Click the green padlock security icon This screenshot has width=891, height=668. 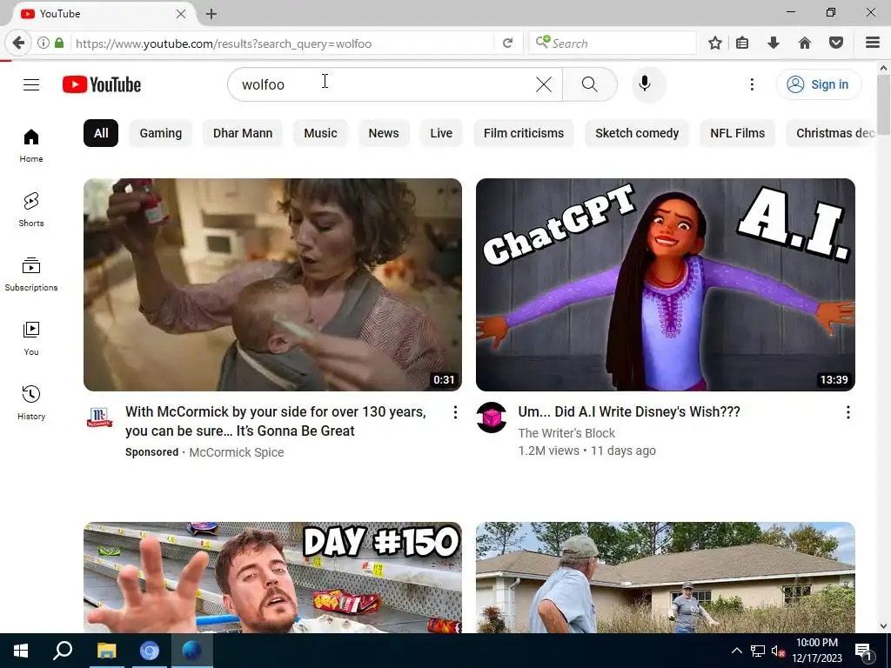point(59,43)
